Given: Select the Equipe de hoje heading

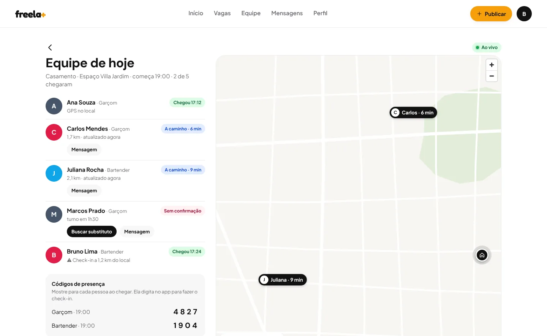Looking at the screenshot, I should click(x=90, y=63).
